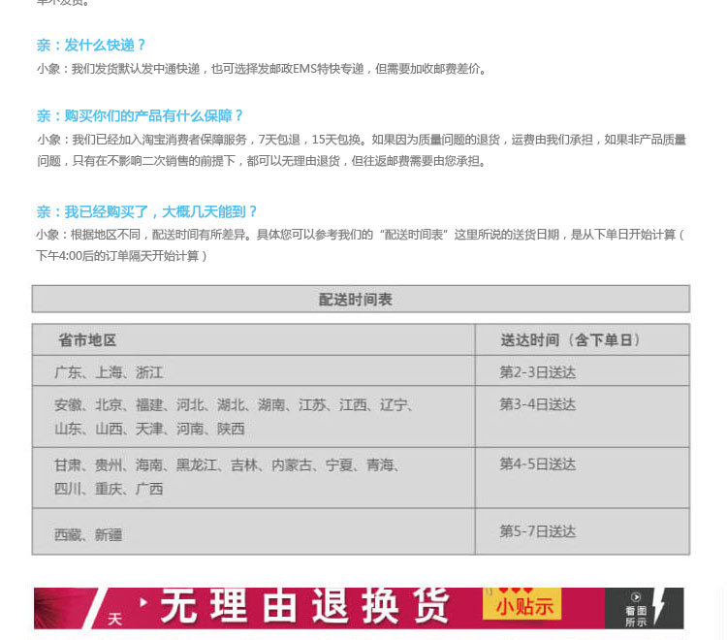
Task: Click the 无理由退换货 banner text
Action: click(x=304, y=608)
